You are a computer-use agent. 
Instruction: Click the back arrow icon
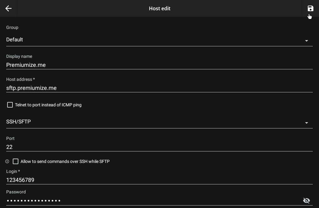point(8,8)
